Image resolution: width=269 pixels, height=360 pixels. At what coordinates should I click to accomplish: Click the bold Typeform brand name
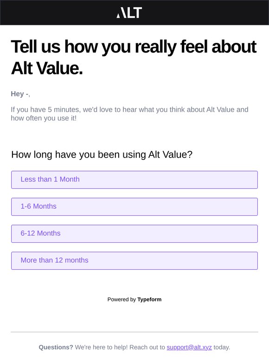[x=149, y=300]
